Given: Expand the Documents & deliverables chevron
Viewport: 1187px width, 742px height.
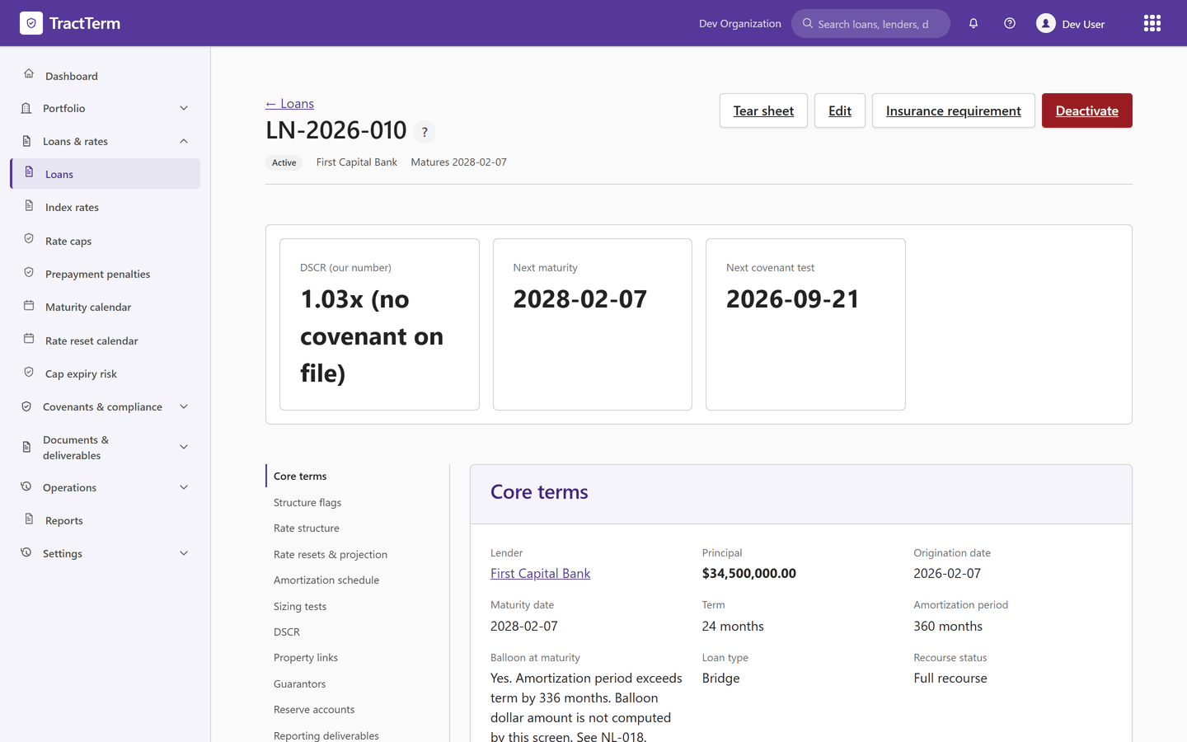Looking at the screenshot, I should coord(184,447).
